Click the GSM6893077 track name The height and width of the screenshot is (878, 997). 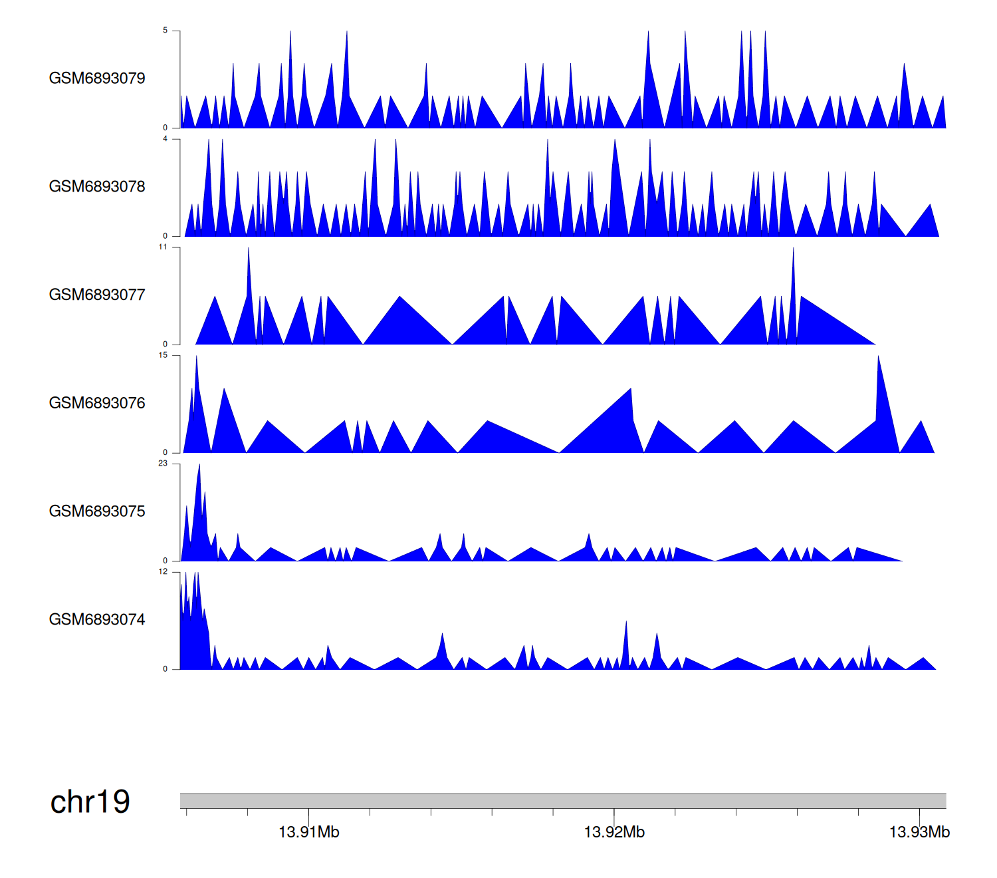pos(97,295)
